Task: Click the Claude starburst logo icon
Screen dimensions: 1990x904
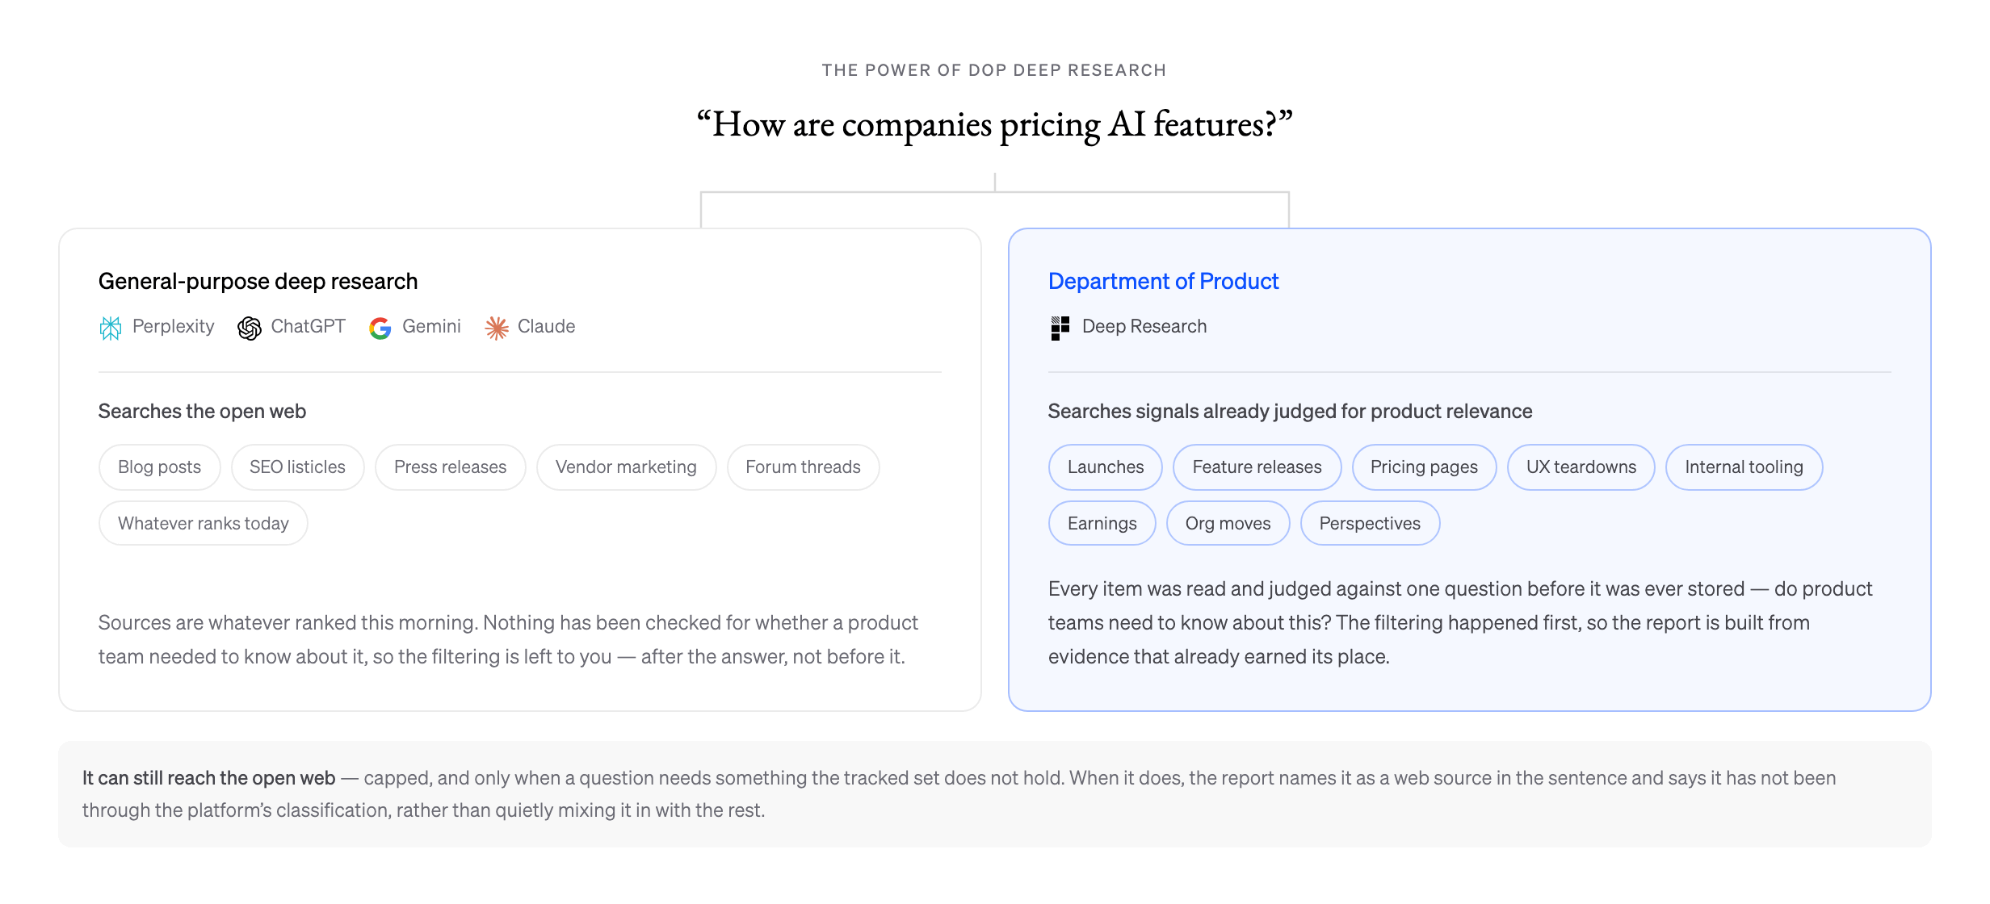Action: click(x=496, y=328)
